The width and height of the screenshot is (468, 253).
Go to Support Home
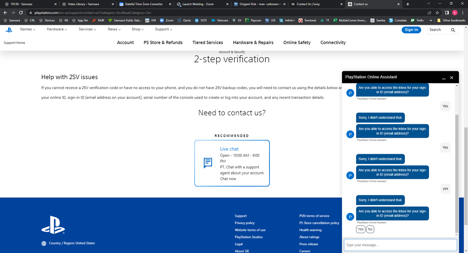pos(14,42)
